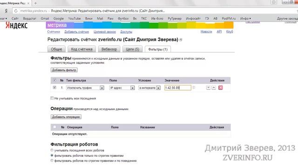
Task: Move filter 1 down with arrow icon
Action: 208,88
